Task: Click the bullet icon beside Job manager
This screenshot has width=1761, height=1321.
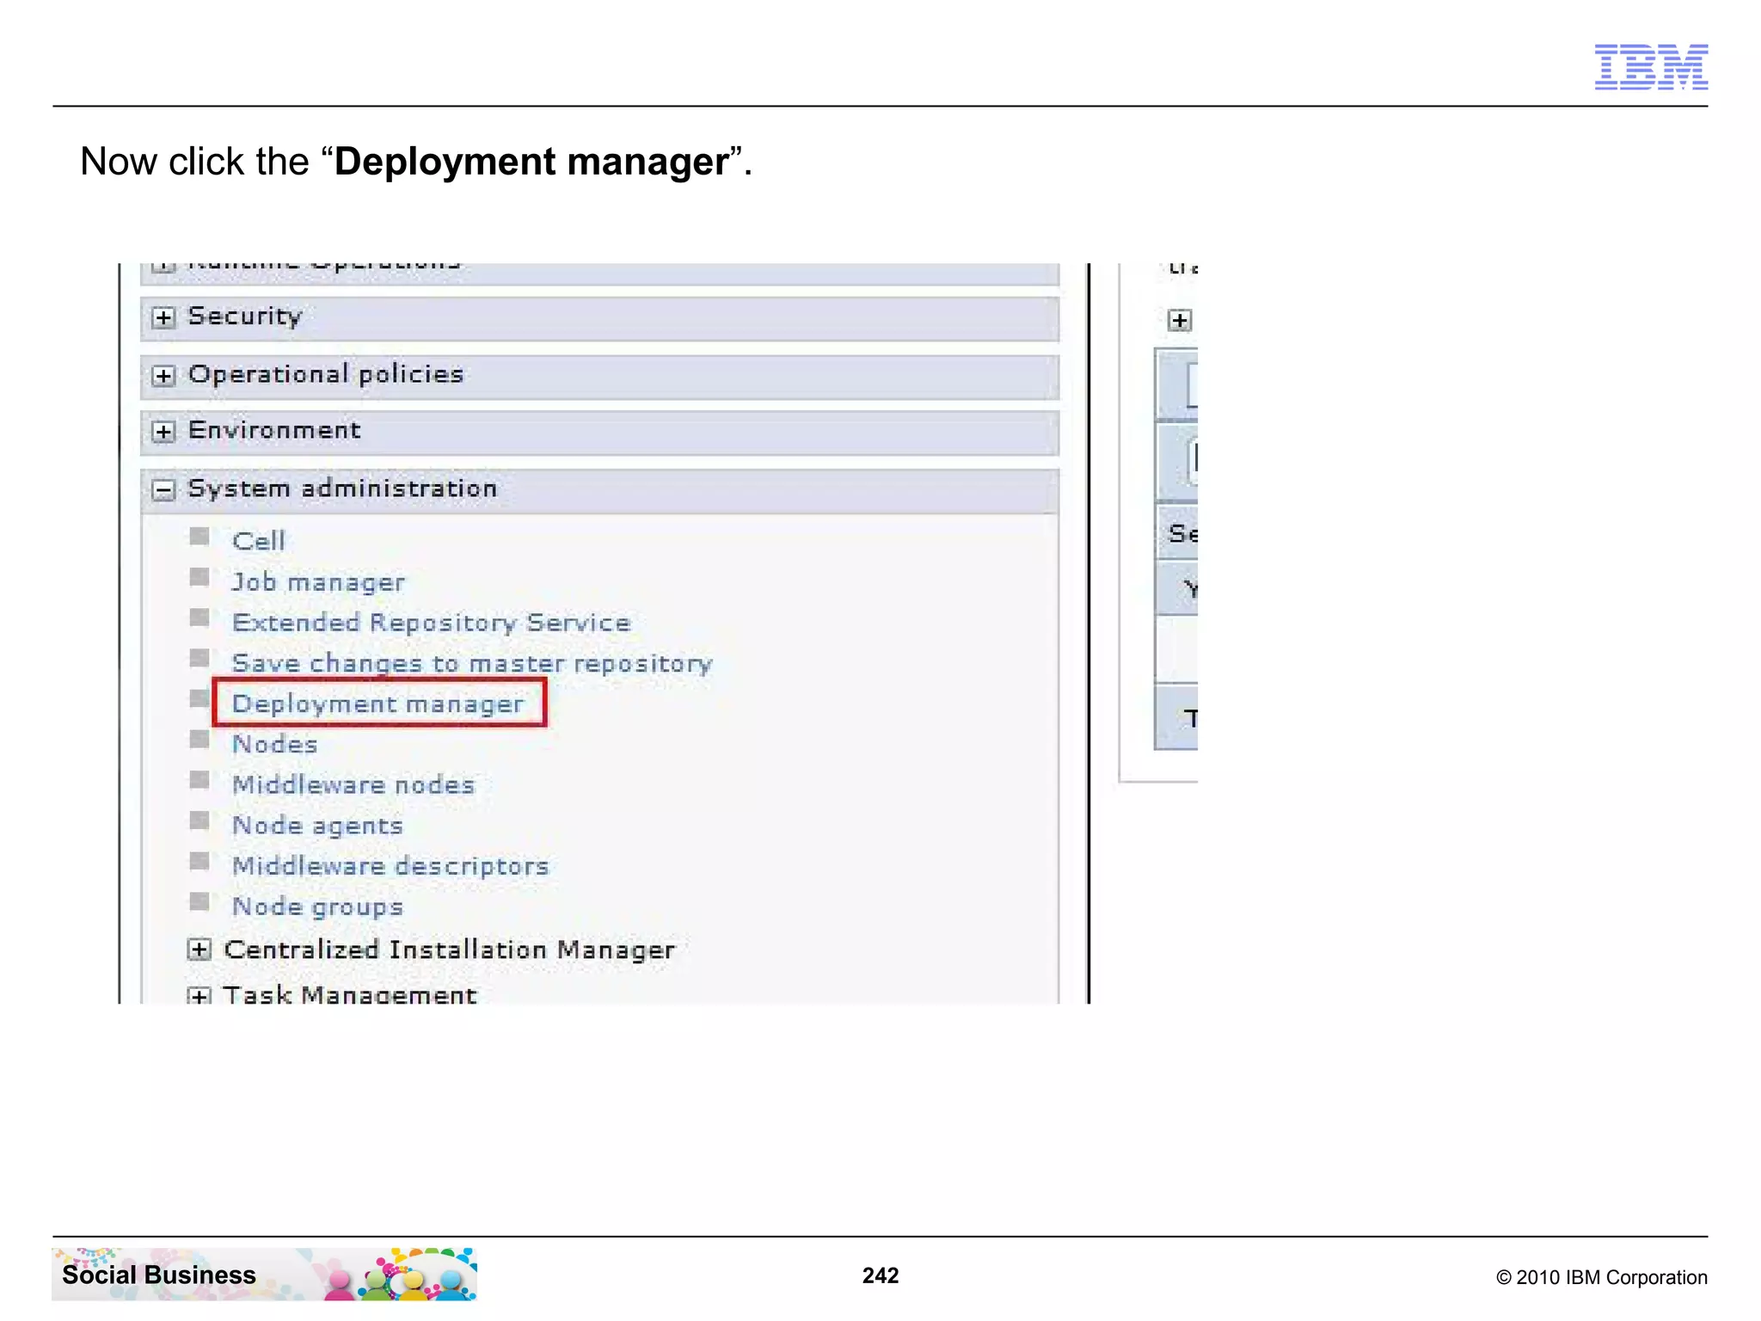Action: coord(199,577)
